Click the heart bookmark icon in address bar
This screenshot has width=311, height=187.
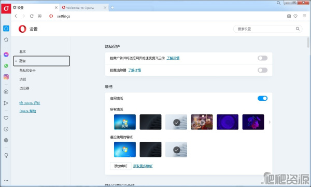pos(295,16)
